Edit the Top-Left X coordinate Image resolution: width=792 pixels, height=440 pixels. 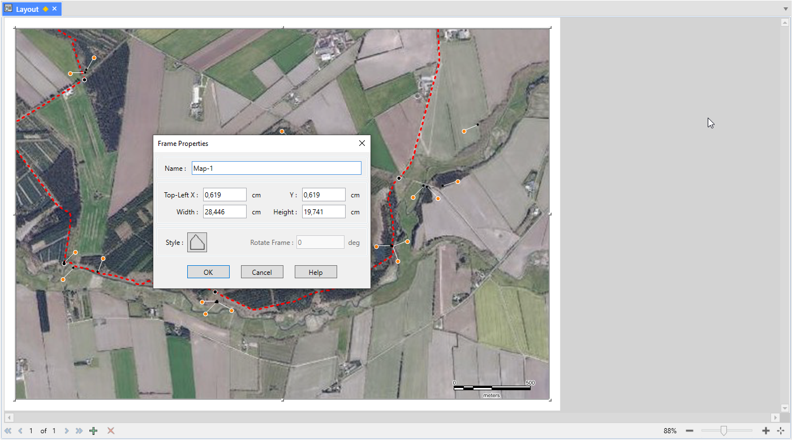click(225, 195)
